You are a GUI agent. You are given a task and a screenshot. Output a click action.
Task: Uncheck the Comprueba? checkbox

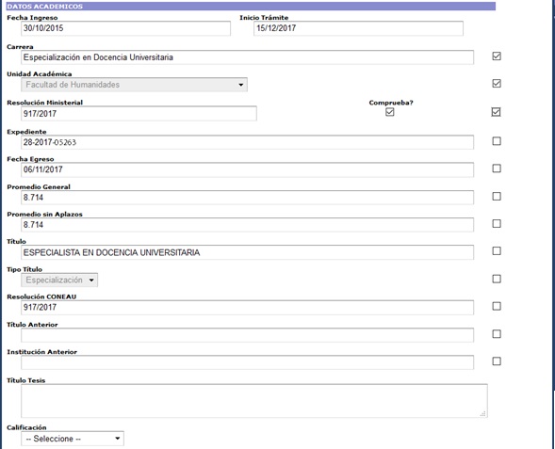tap(390, 112)
